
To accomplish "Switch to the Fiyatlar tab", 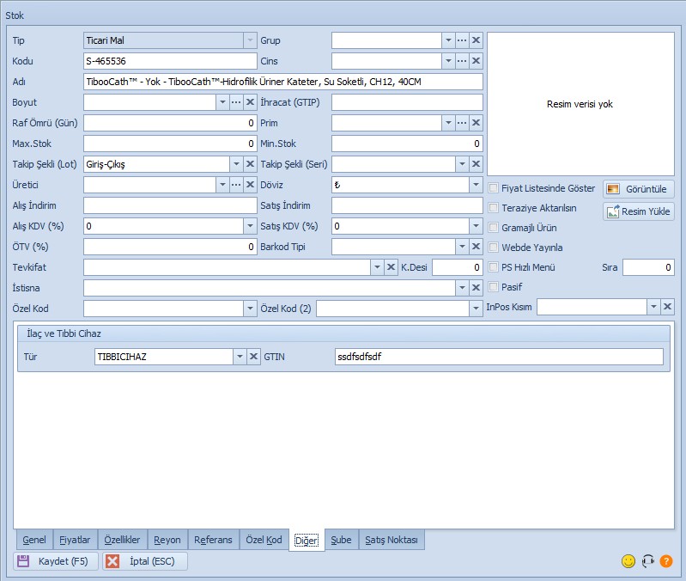I will [73, 540].
